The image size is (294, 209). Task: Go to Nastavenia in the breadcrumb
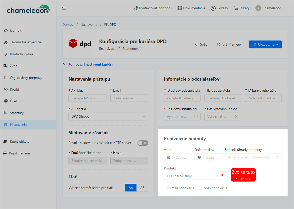pyautogui.click(x=89, y=24)
